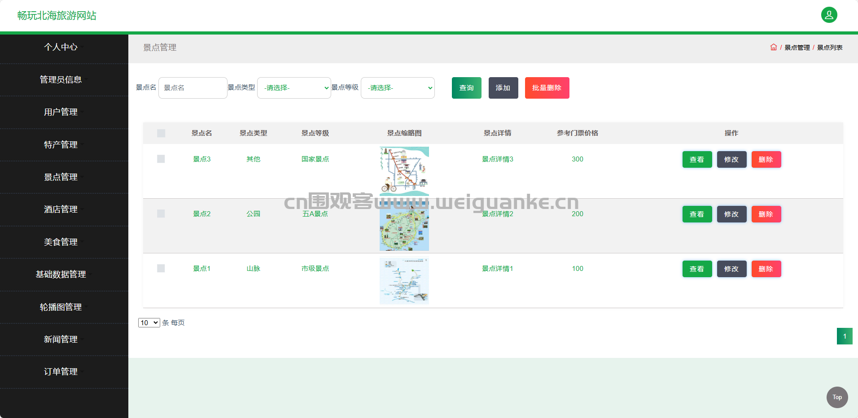Open the 景点等级 dropdown
Viewport: 858px width, 418px height.
pos(398,88)
